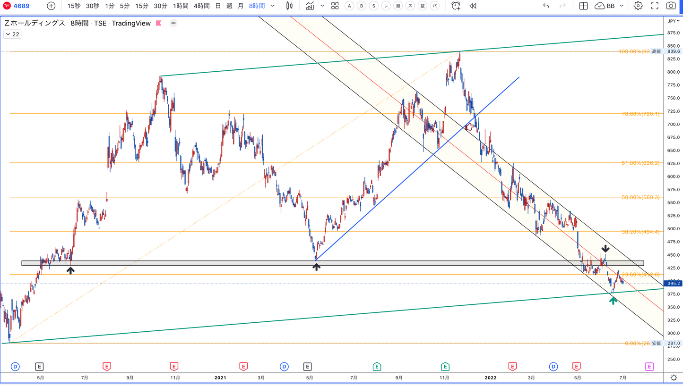Expand the timeframe dropdown arrow
Viewport: 683px width, 386px height.
273,6
